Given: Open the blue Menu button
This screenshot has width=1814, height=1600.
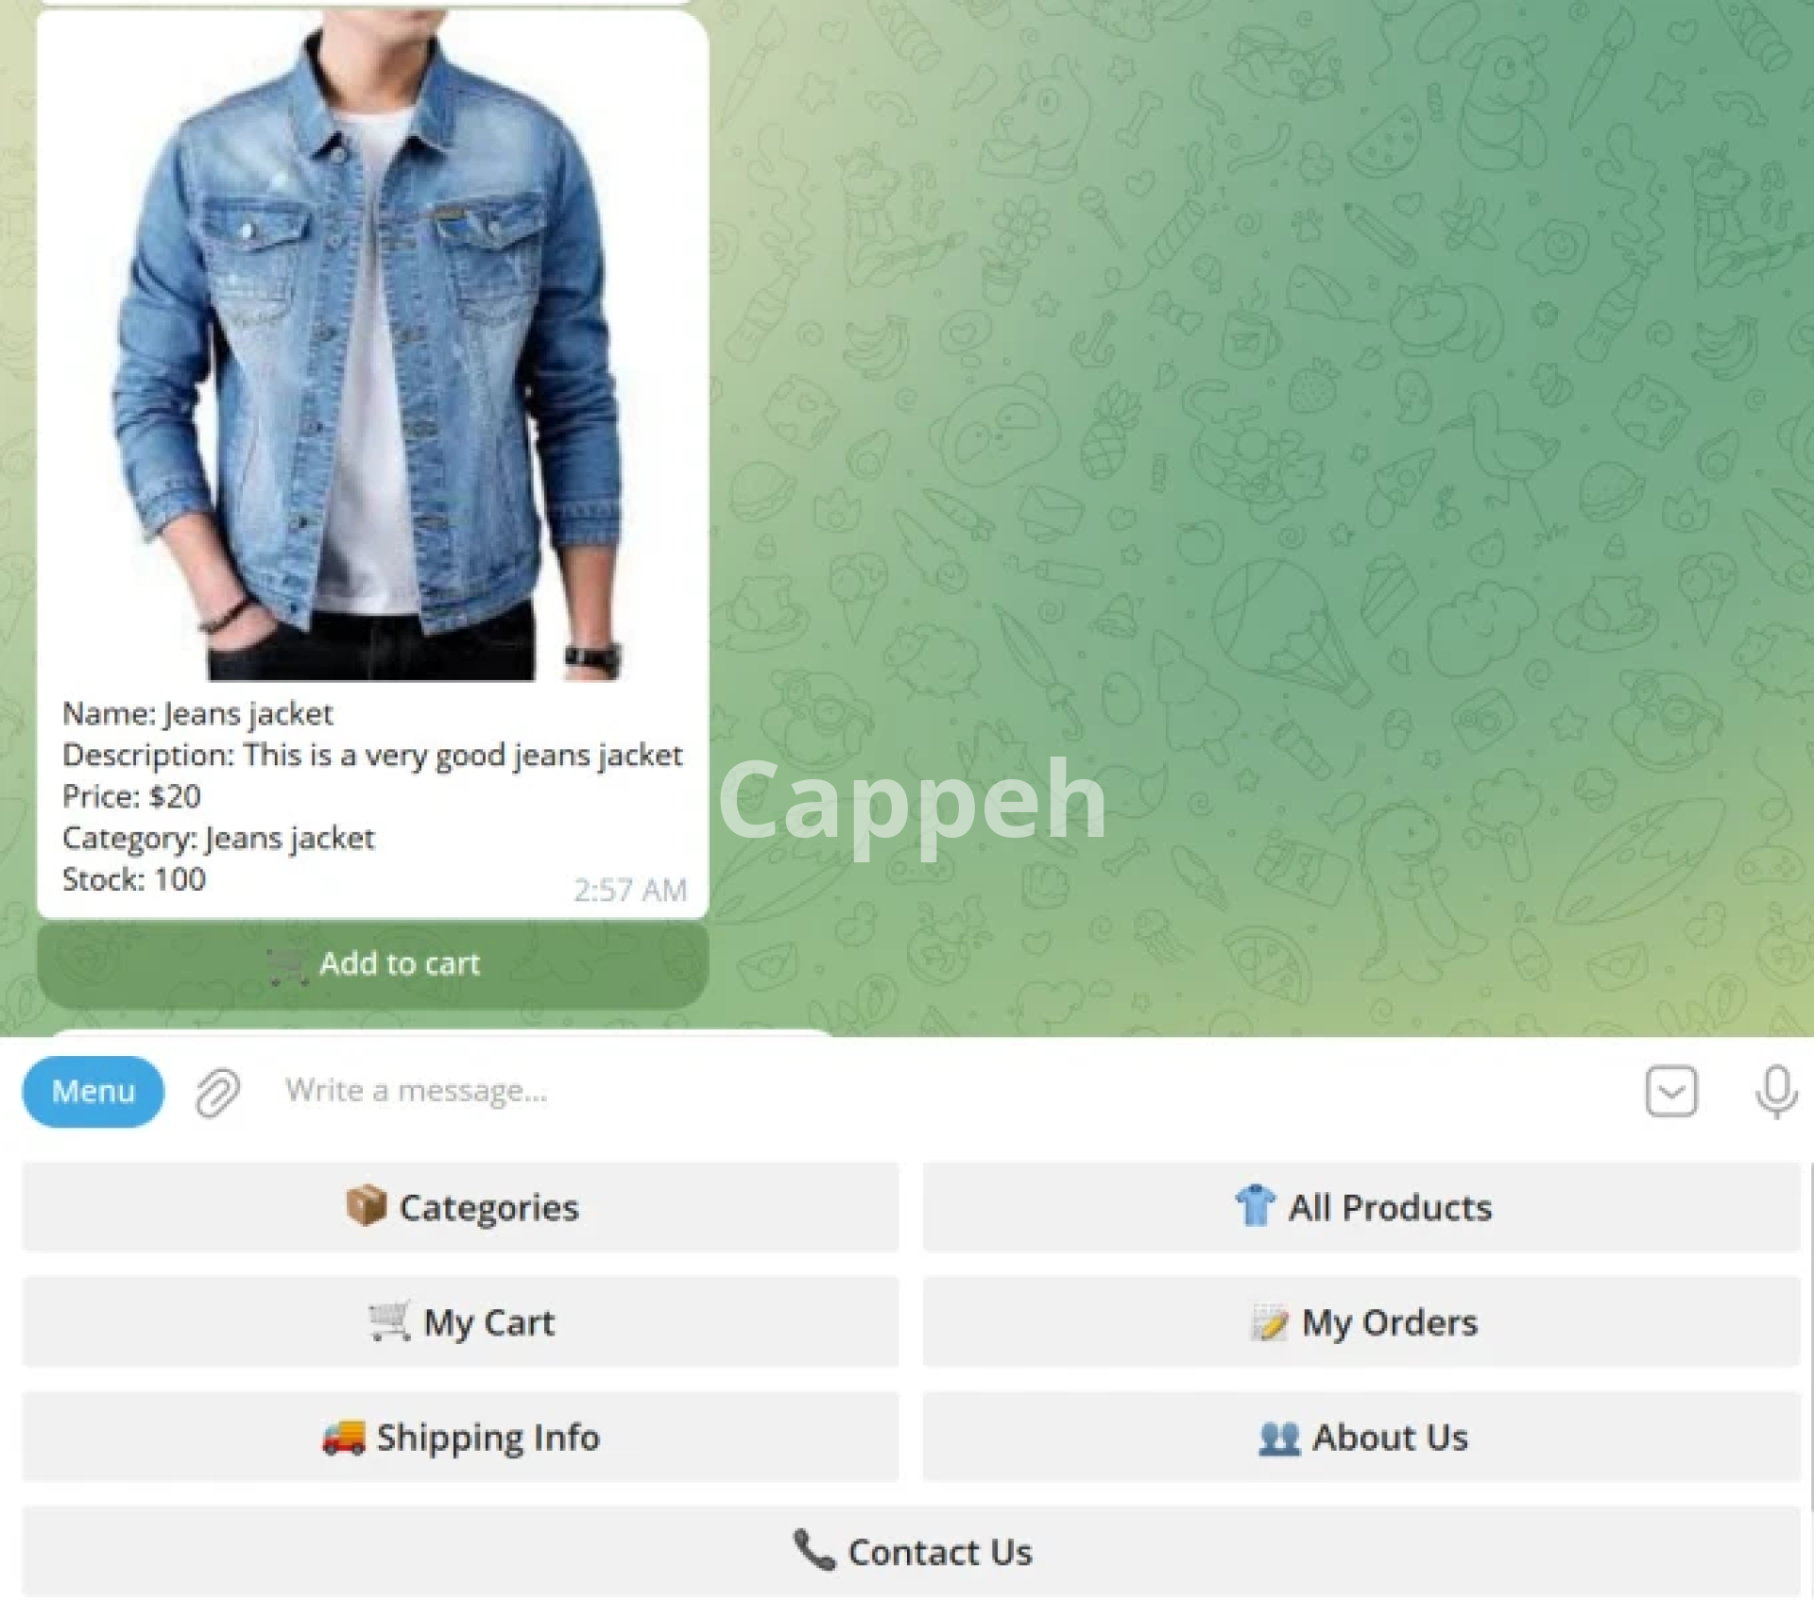Looking at the screenshot, I should (x=93, y=1092).
